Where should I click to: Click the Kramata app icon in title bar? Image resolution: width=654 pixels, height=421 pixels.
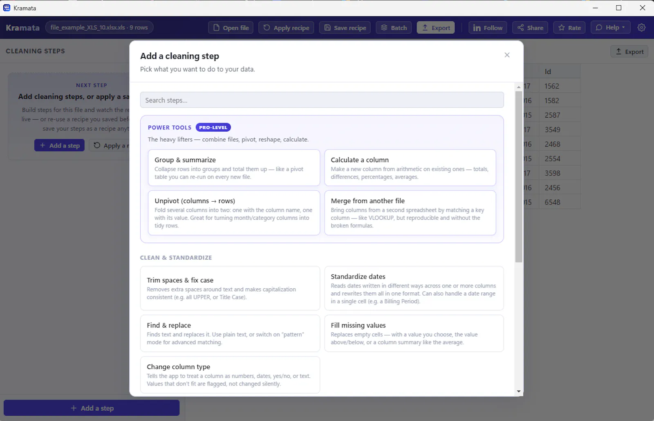point(7,8)
